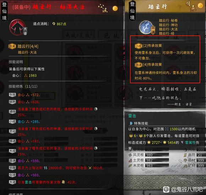Click the 小成 badge for [2]传承效果
This screenshot has width=206, height=195.
[139, 46]
